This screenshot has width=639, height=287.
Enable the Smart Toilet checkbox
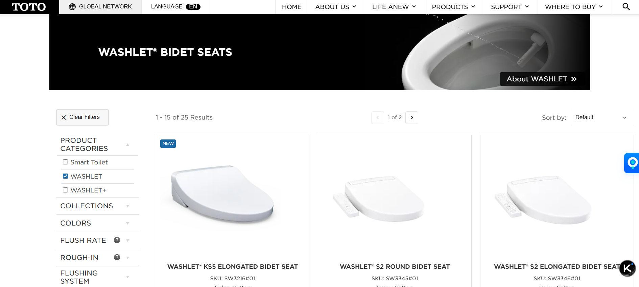click(x=66, y=162)
